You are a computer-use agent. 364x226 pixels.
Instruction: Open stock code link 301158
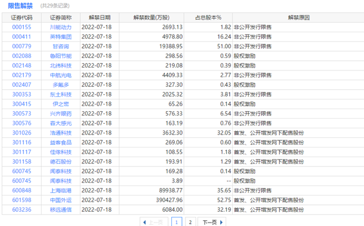[22, 162]
